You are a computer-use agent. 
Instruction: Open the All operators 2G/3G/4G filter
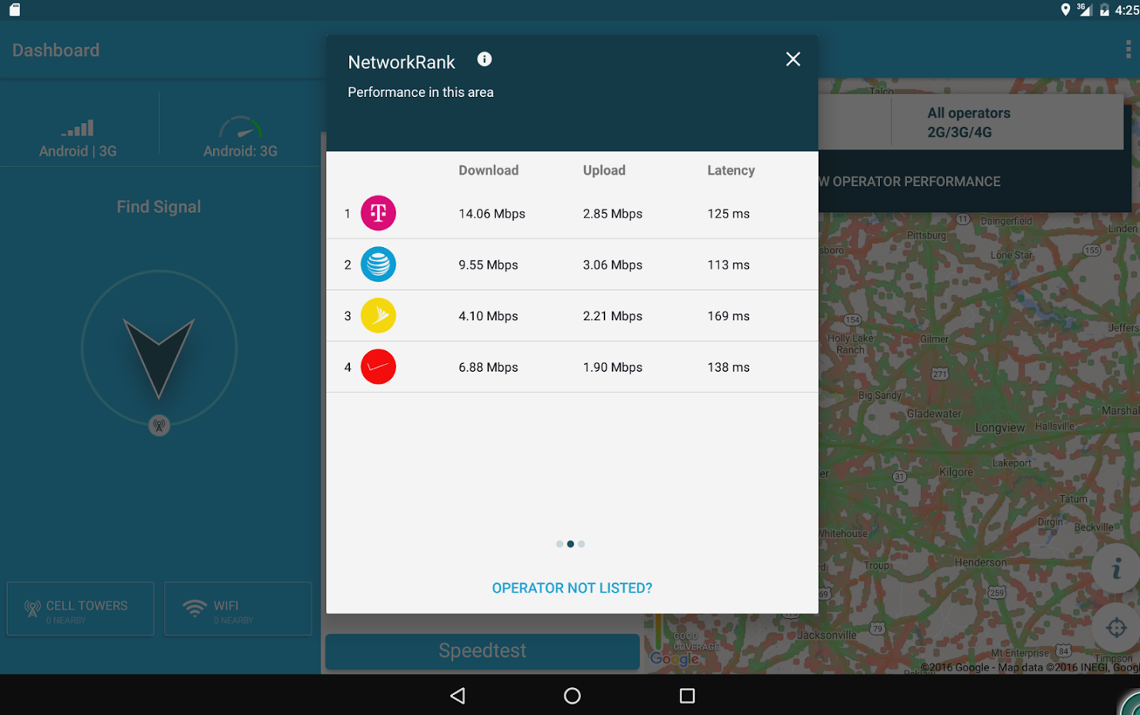click(x=968, y=122)
